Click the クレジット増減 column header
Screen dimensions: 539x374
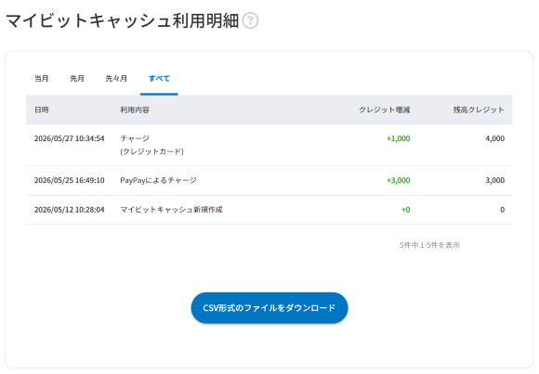(385, 110)
